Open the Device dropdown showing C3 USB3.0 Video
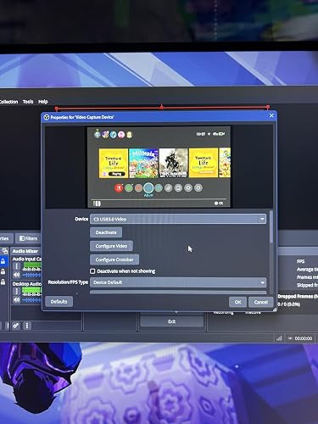This screenshot has width=318, height=424. 178,219
